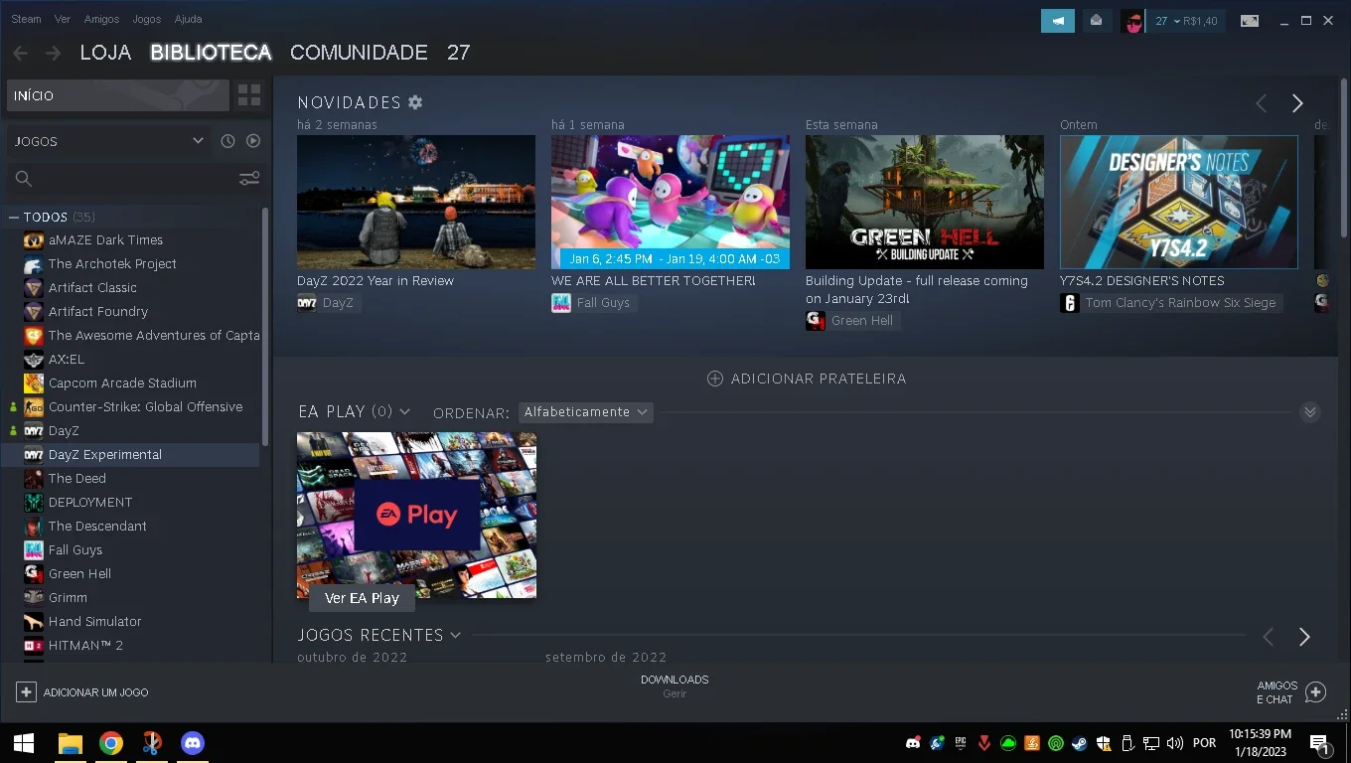This screenshot has width=1351, height=763.
Task: Open Green Hell Building Update thumbnail
Action: (925, 202)
